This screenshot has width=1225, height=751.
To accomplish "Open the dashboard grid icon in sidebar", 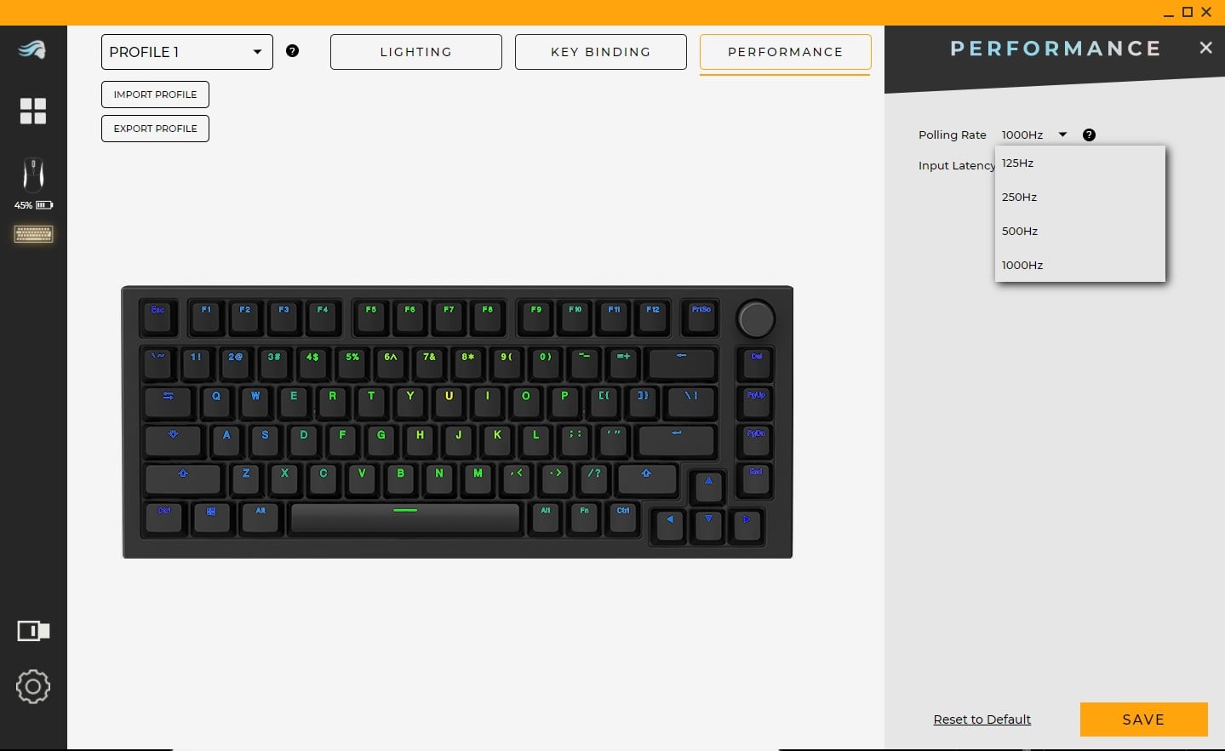I will coord(33,111).
